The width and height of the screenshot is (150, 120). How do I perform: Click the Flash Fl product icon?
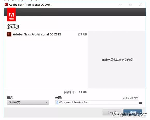pyautogui.click(x=9, y=34)
